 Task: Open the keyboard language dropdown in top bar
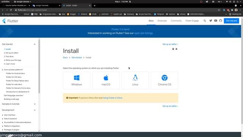(220, 2)
